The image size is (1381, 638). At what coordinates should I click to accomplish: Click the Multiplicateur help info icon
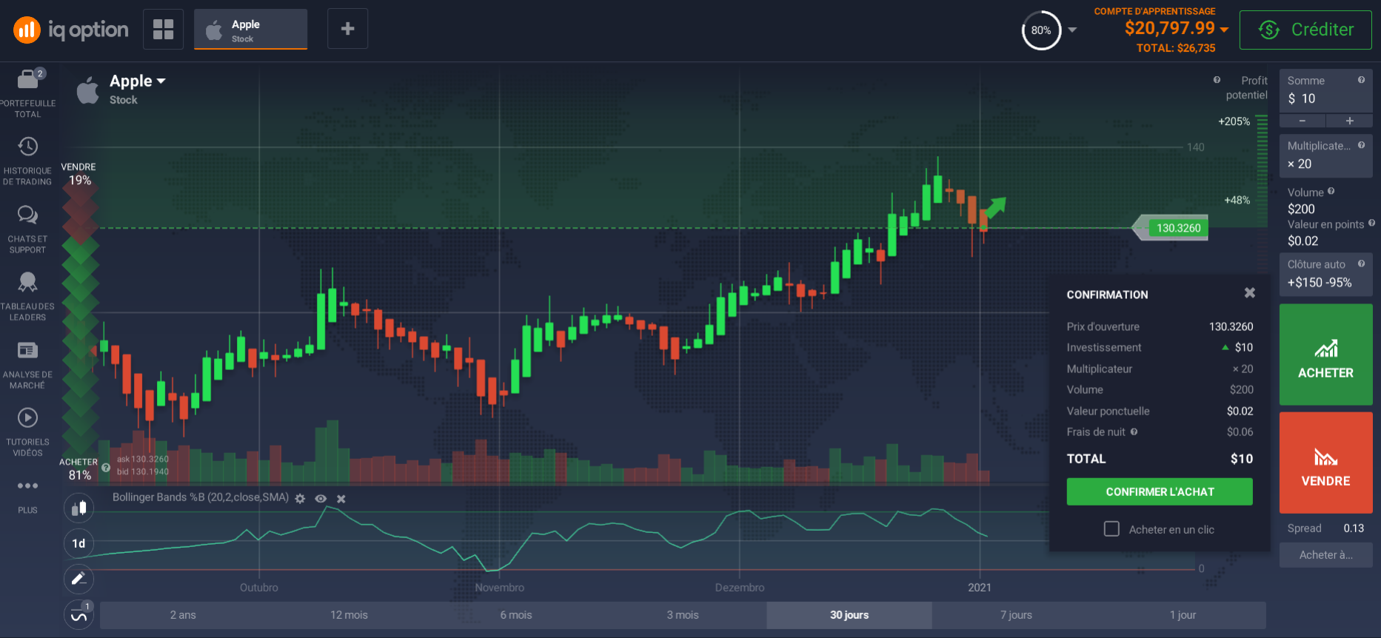pos(1361,145)
